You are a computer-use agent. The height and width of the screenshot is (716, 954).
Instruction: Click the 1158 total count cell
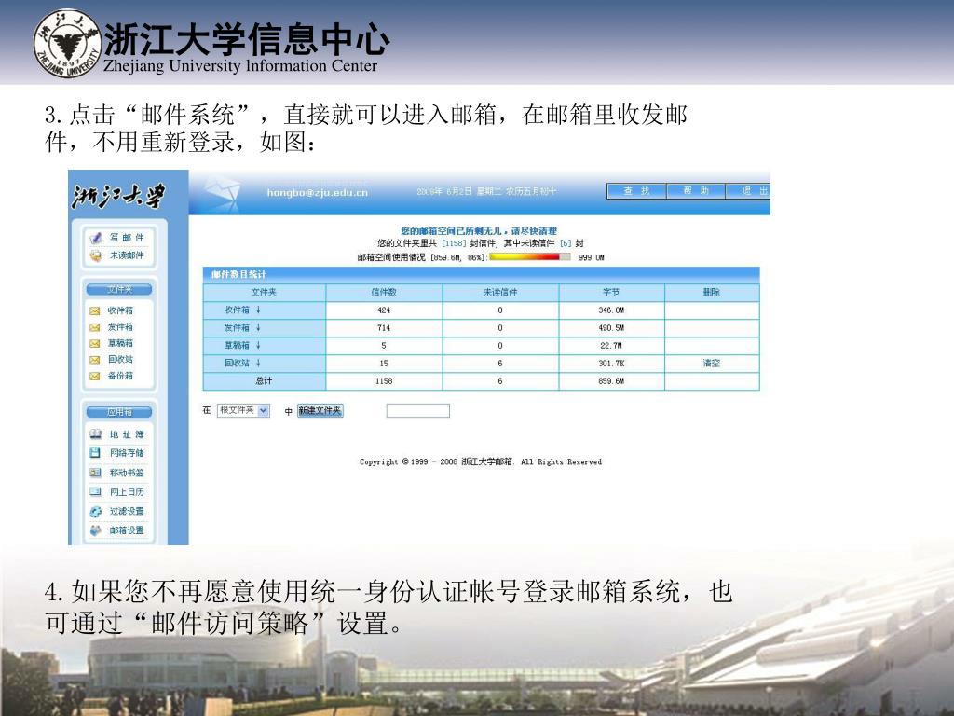(384, 380)
